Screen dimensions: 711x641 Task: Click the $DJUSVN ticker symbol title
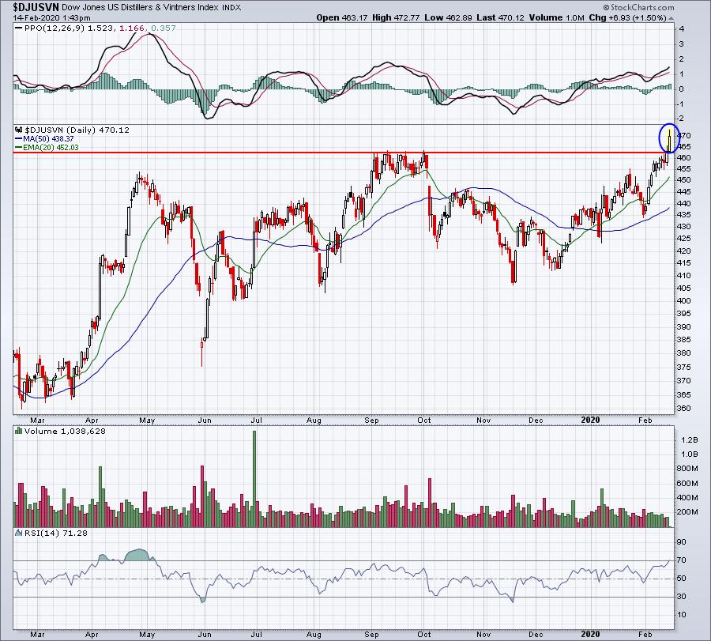pos(36,7)
